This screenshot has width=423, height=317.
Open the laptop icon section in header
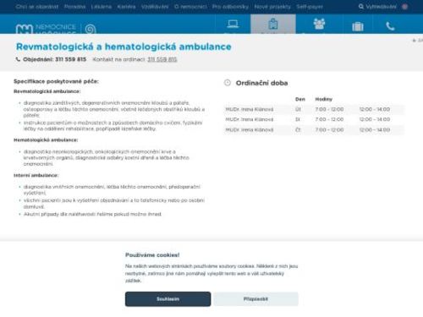point(233,25)
